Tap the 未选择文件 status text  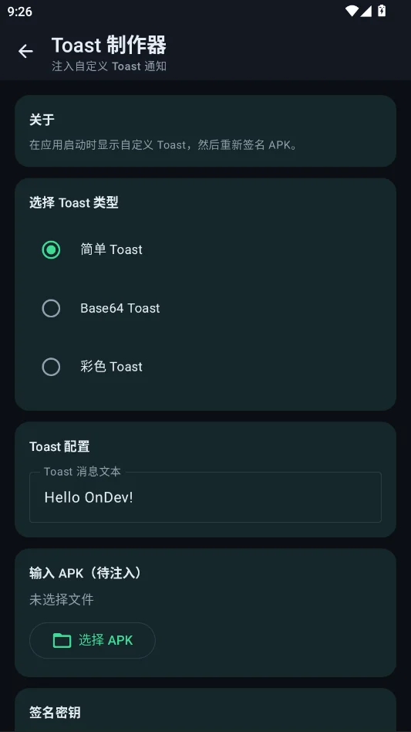click(x=62, y=600)
